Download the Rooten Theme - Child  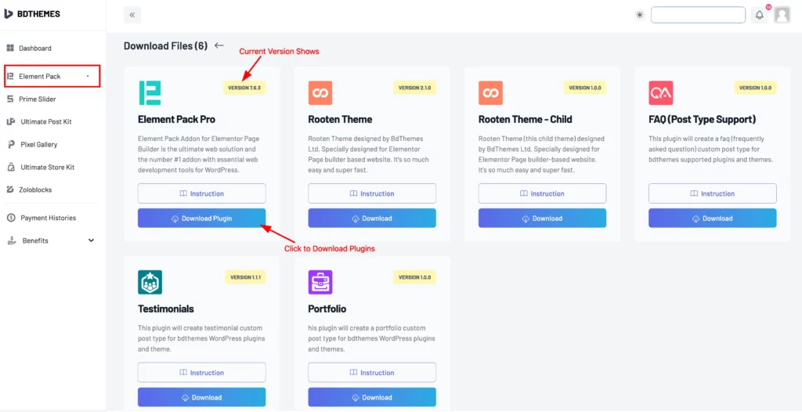542,218
